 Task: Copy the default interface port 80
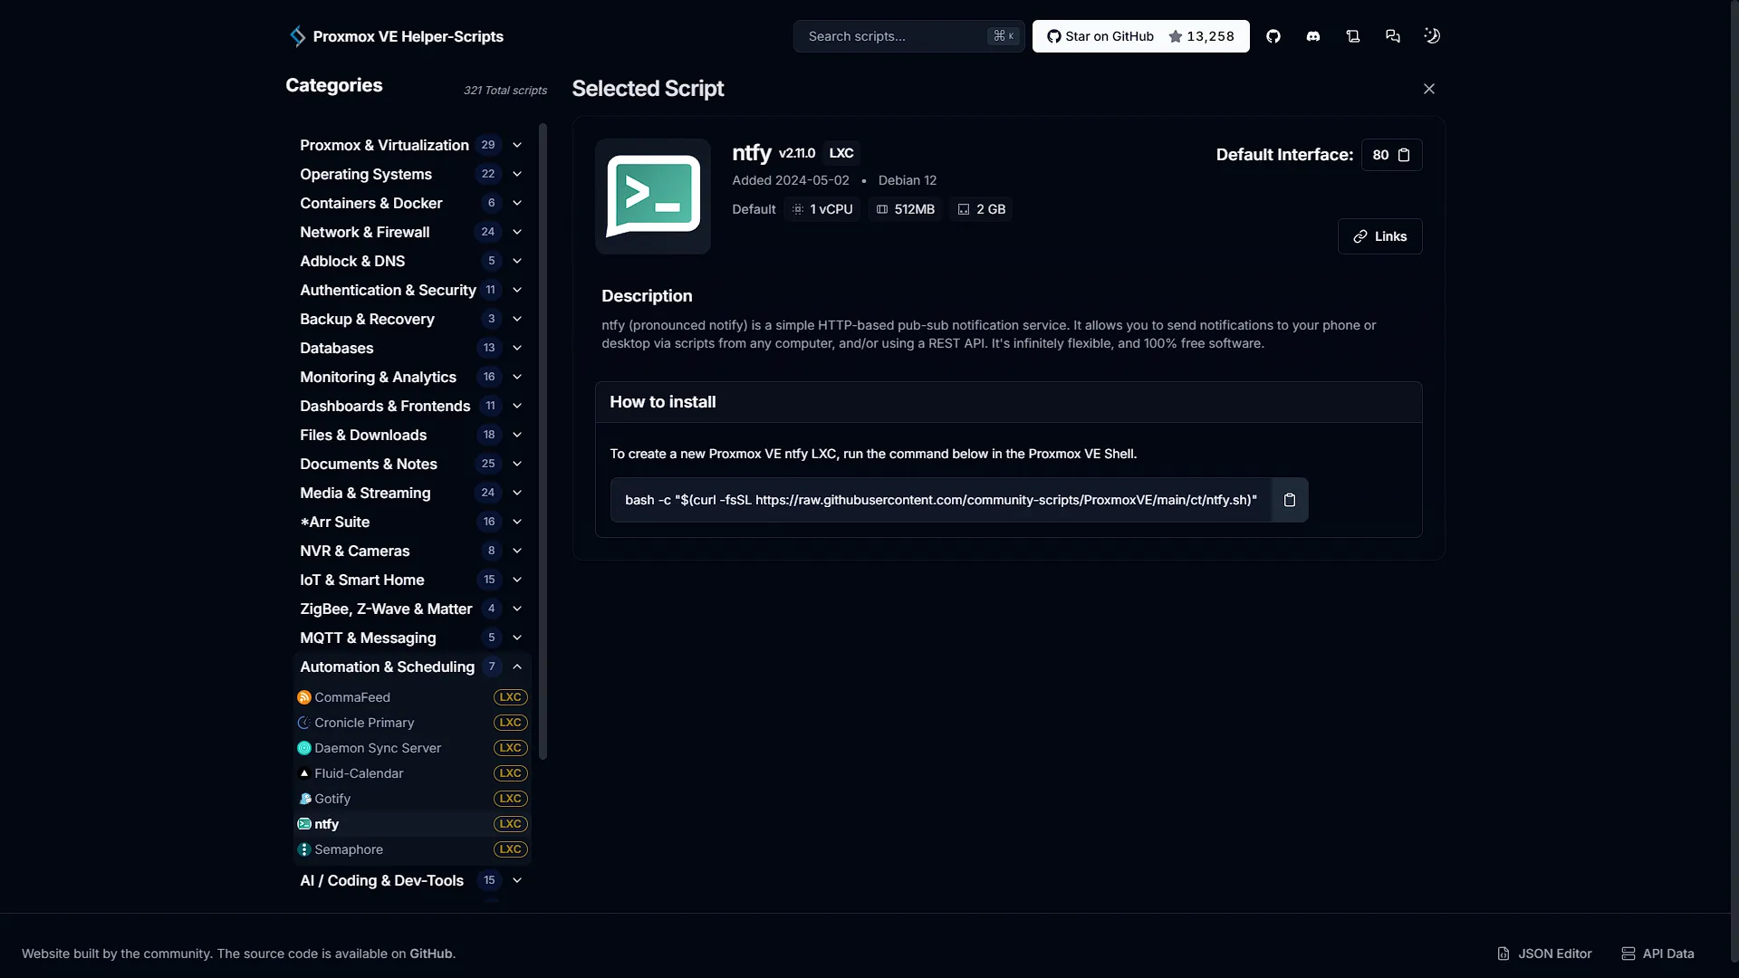tap(1391, 155)
